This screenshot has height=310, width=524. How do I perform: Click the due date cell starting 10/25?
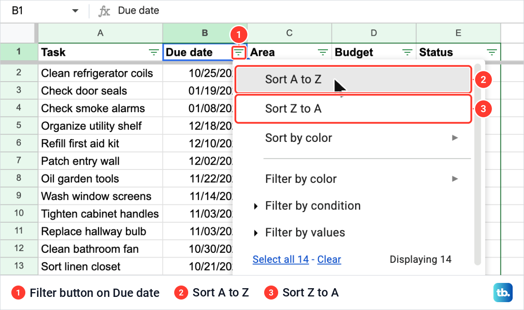(198, 73)
